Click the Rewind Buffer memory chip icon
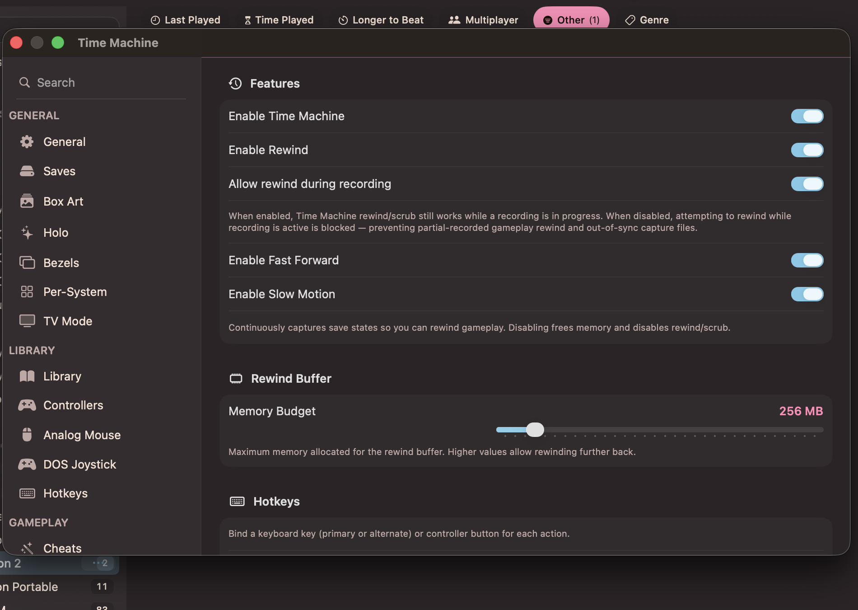The height and width of the screenshot is (610, 858). (236, 379)
